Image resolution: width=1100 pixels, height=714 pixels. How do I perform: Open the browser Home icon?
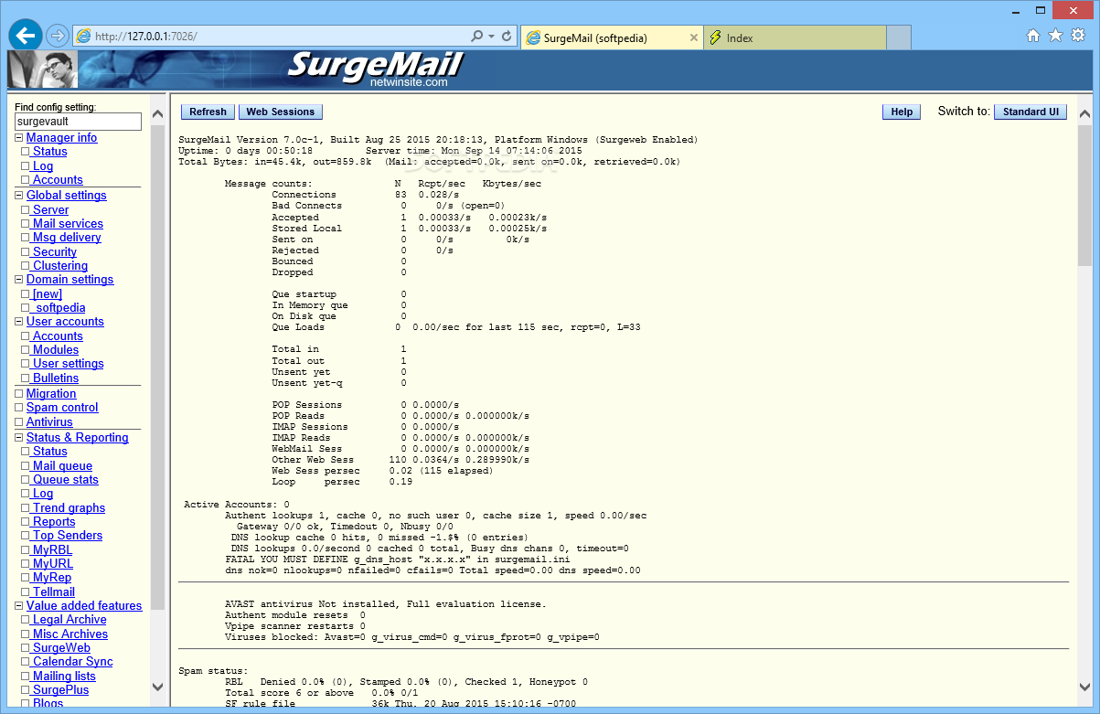coord(1033,36)
